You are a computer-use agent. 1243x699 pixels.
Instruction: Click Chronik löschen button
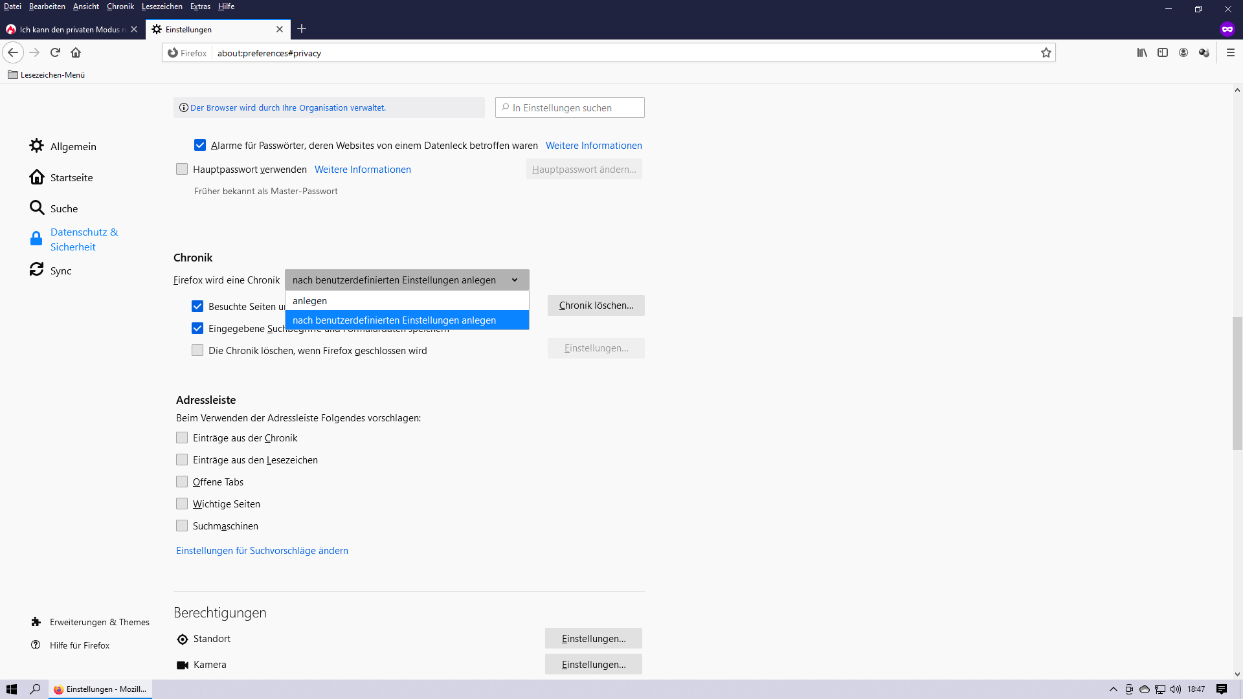[596, 305]
